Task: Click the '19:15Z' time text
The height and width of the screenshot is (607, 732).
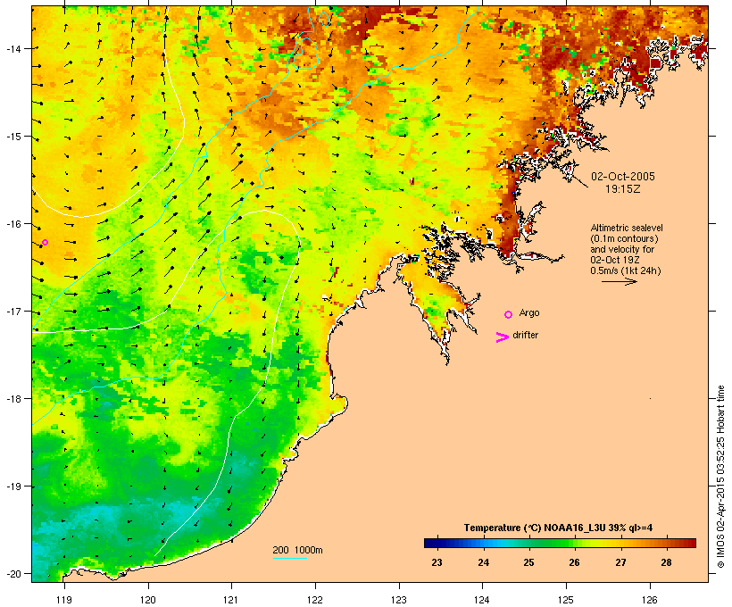Action: [623, 189]
